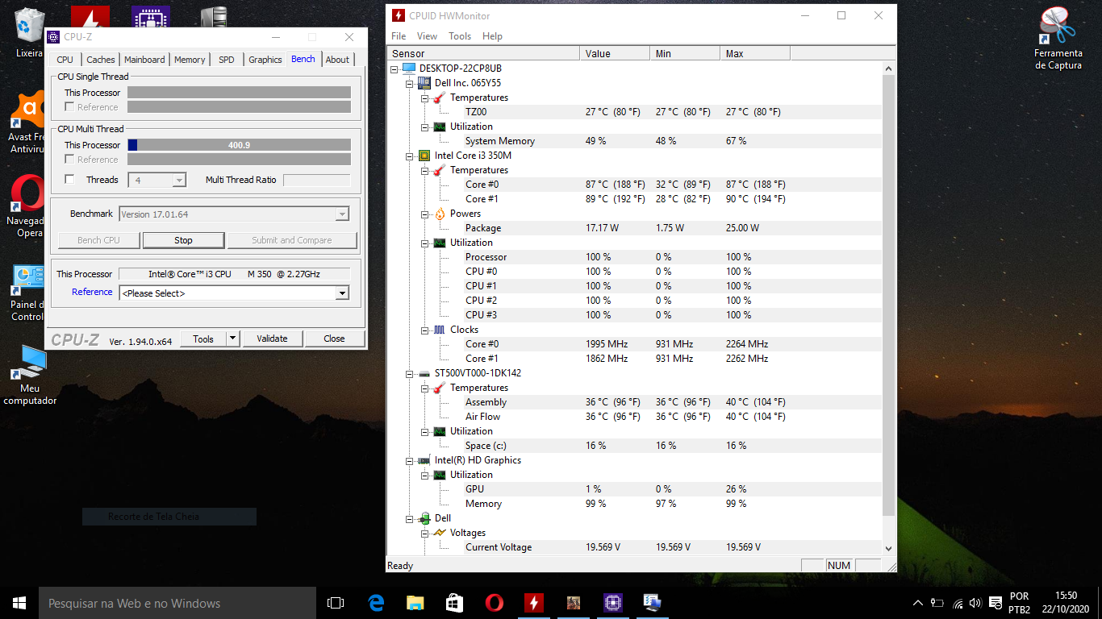Collapse the DESKTOP-22CP8UB tree node

(394, 69)
